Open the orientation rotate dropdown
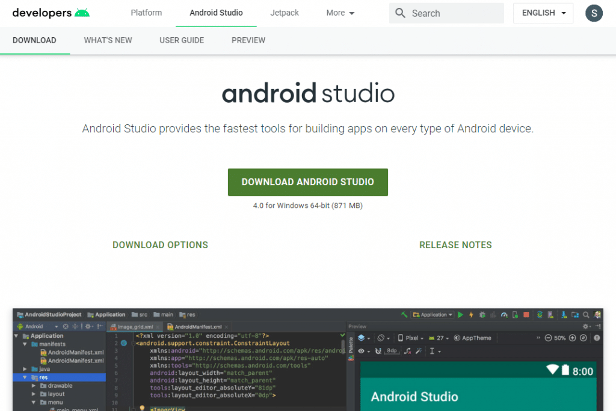 (x=383, y=338)
